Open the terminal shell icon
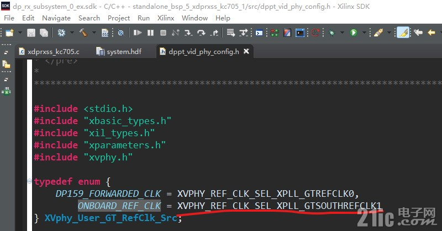The height and width of the screenshot is (231, 442). coord(259,33)
